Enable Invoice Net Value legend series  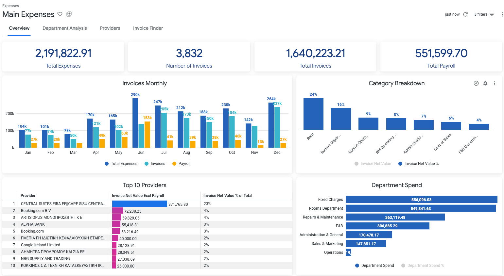click(373, 164)
